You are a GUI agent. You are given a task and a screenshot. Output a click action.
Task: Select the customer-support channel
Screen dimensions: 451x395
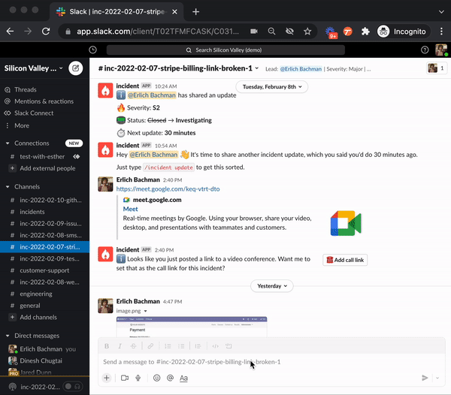[x=44, y=270]
